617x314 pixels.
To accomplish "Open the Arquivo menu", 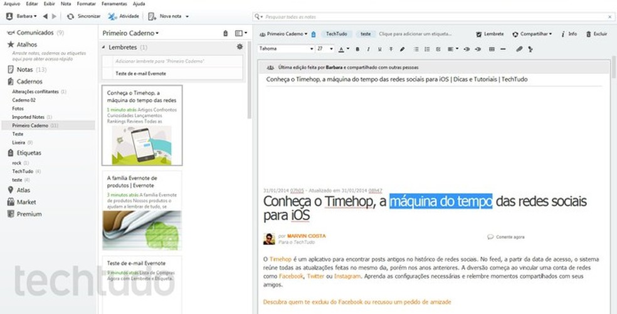I will coord(12,4).
